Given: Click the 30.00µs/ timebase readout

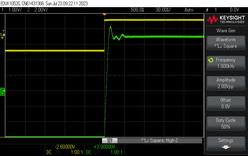Looking at the screenshot, I should coord(163,10).
